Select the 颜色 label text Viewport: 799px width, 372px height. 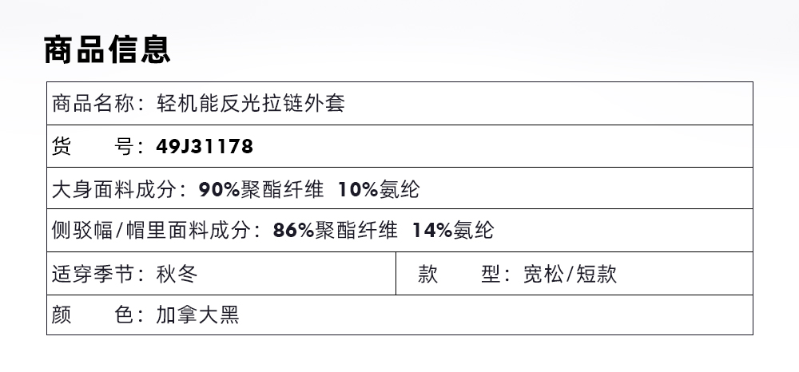93,316
